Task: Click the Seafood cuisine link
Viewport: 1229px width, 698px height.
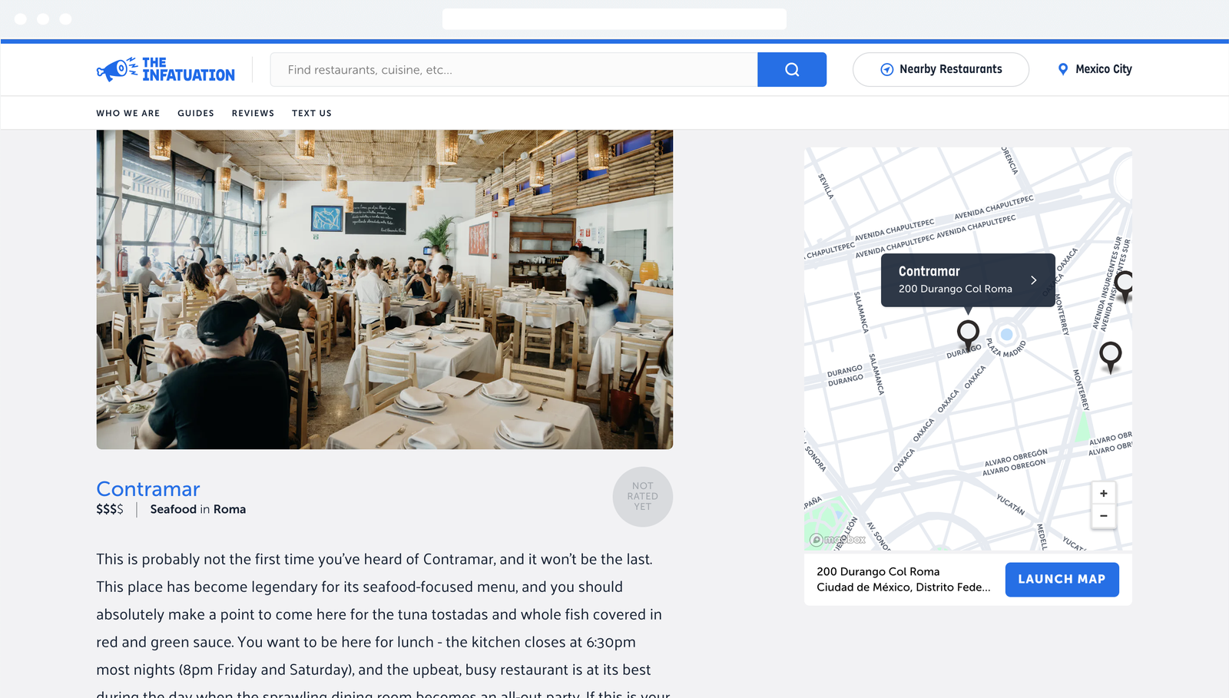Action: click(174, 509)
